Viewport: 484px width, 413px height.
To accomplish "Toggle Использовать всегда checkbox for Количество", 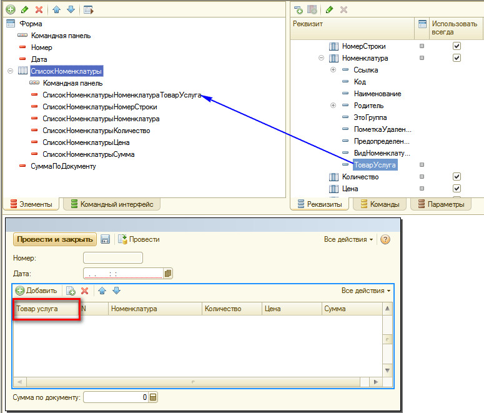I will tap(457, 176).
